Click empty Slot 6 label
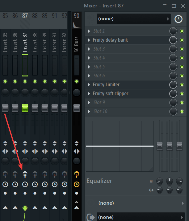The width and height of the screenshot is (189, 221). 99,76
